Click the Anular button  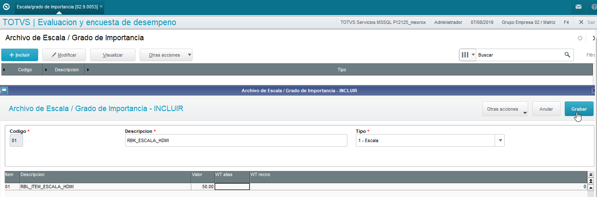546,109
